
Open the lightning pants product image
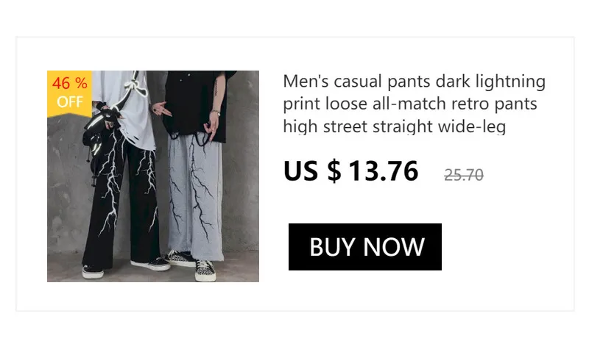153,176
